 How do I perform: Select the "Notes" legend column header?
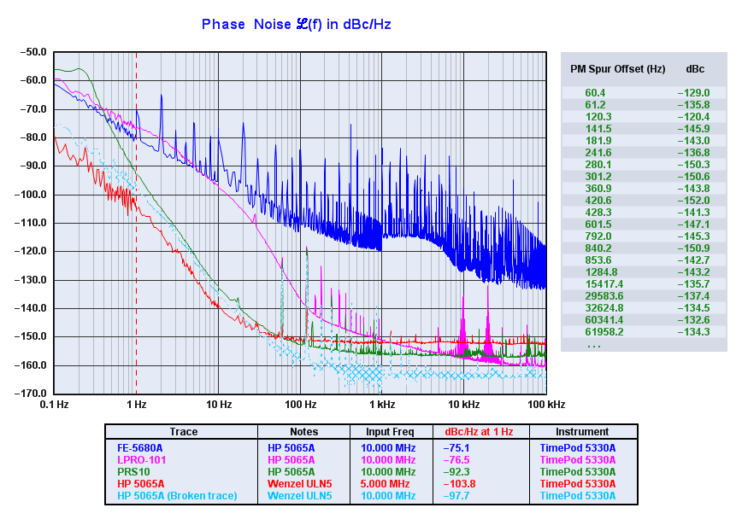(303, 432)
